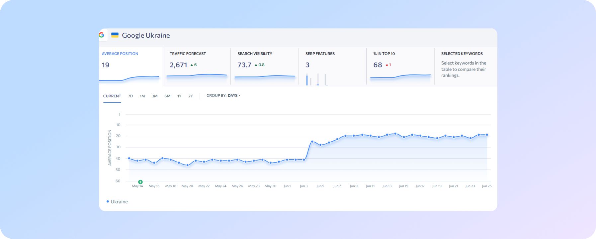596x239 pixels.
Task: Click the green plus marker on the chart
Action: (140, 182)
